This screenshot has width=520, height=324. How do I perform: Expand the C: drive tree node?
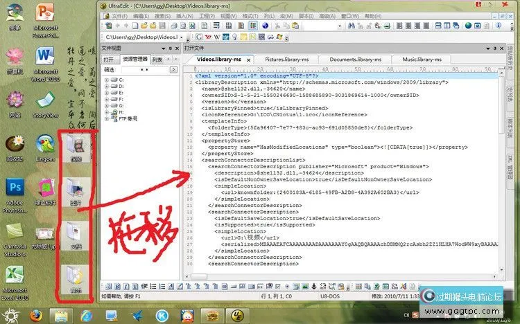[x=107, y=80]
